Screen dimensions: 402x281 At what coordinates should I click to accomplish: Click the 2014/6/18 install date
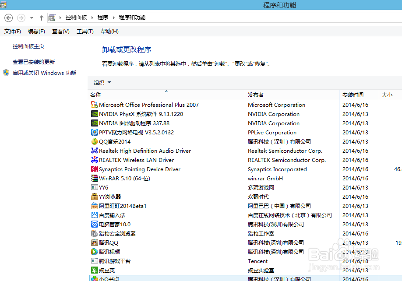[355, 261]
